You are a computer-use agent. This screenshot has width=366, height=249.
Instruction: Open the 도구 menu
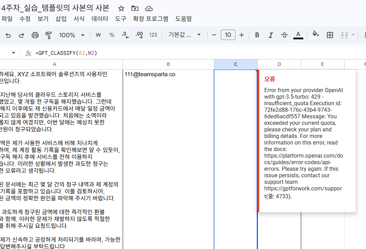tap(120, 19)
